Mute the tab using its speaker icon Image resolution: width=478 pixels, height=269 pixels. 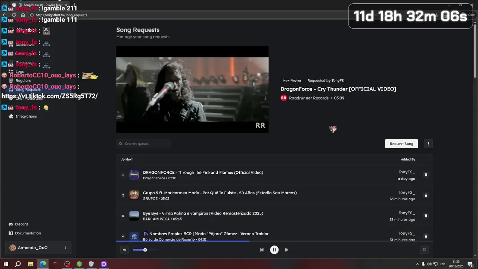point(19,5)
